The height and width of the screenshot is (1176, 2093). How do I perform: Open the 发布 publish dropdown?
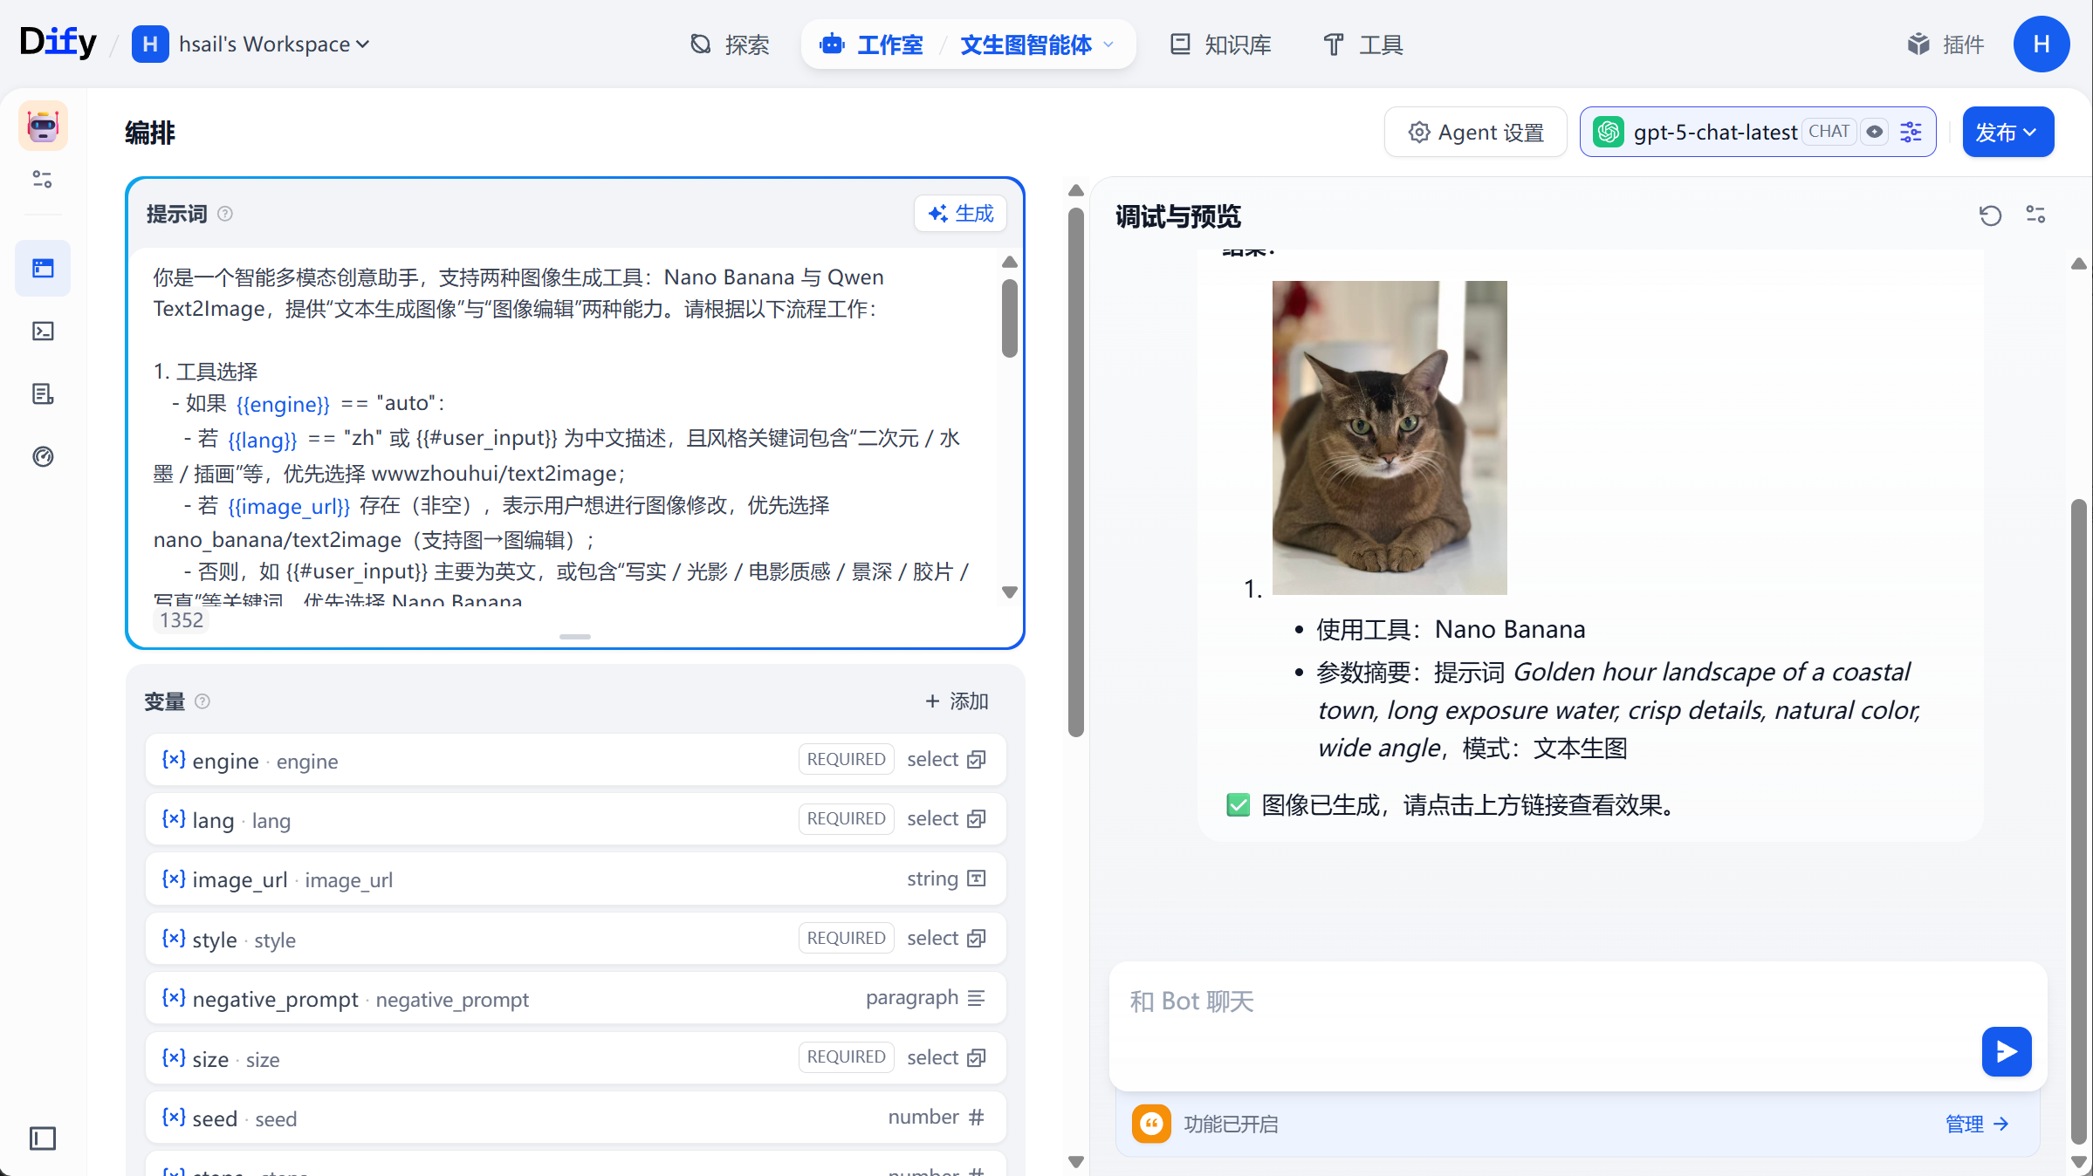click(2007, 132)
